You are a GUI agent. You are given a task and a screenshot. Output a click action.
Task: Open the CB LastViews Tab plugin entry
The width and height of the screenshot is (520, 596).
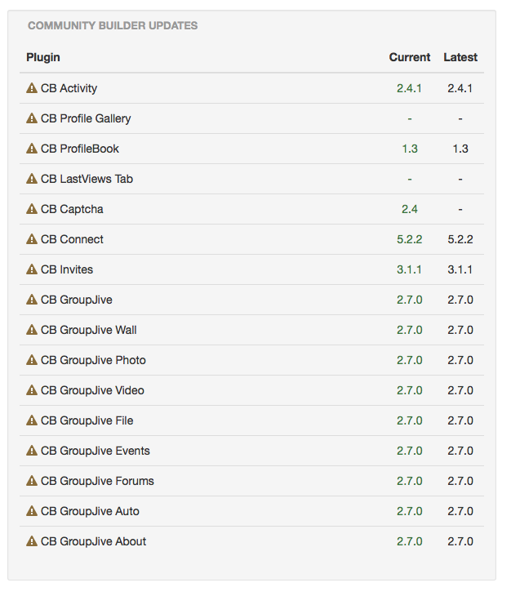(x=87, y=179)
